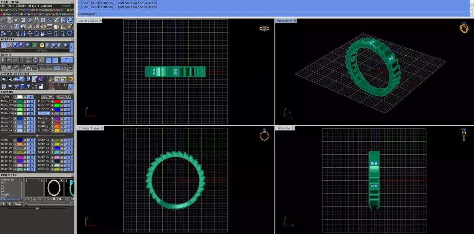474x234 pixels.
Task: Open the Coarse Mesh dropdown
Action: click(x=19, y=51)
